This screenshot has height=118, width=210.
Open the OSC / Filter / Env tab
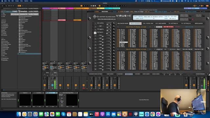pos(148,24)
